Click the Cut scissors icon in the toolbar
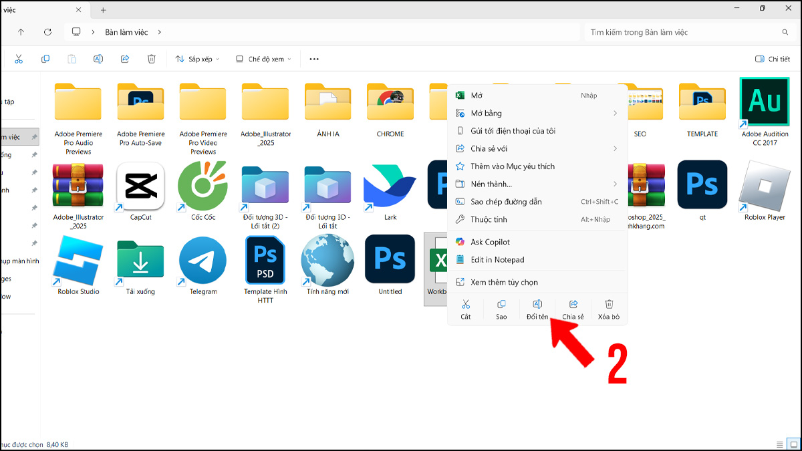The height and width of the screenshot is (451, 802). pyautogui.click(x=19, y=59)
